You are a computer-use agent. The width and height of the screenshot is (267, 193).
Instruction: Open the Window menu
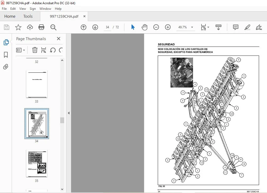[45, 9]
